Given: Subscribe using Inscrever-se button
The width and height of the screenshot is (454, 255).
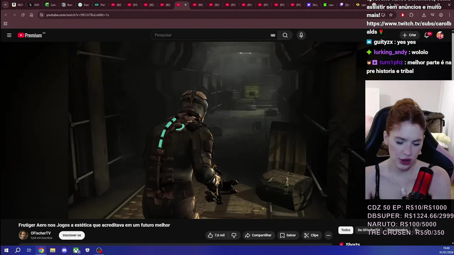Looking at the screenshot, I should [72, 235].
